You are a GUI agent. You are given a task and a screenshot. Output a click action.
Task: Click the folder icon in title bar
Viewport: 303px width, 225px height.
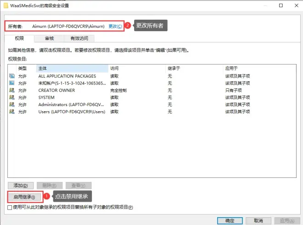point(6,5)
